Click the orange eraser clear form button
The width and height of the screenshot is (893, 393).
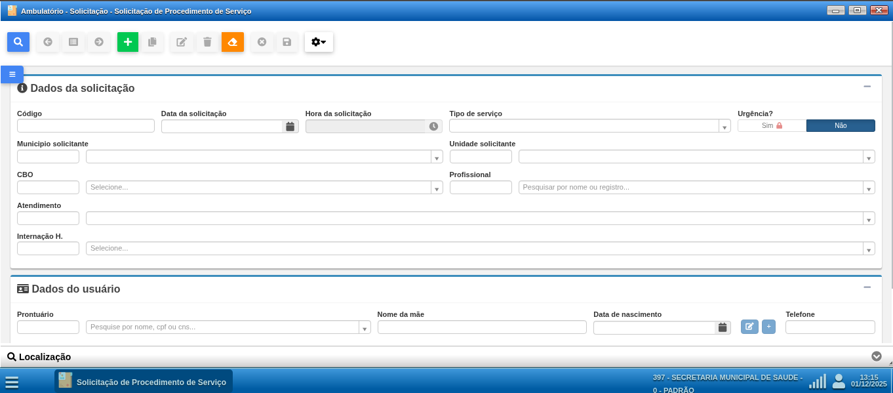pos(232,42)
